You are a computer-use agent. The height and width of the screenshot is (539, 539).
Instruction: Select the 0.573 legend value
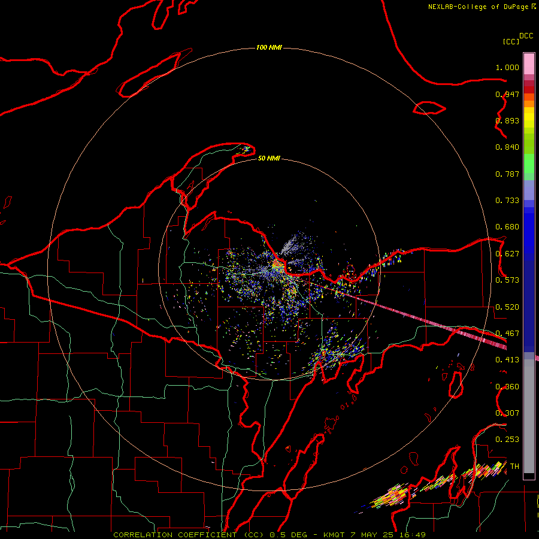[507, 280]
